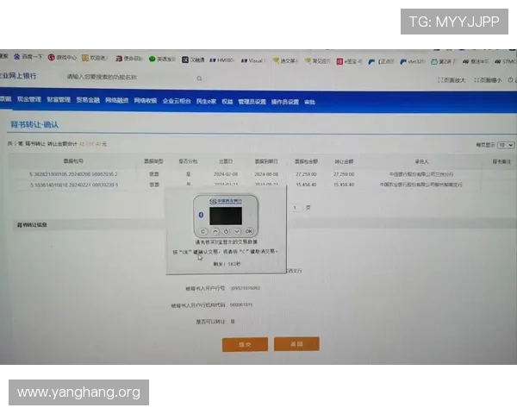Click the search magnifier icon

click(x=199, y=78)
